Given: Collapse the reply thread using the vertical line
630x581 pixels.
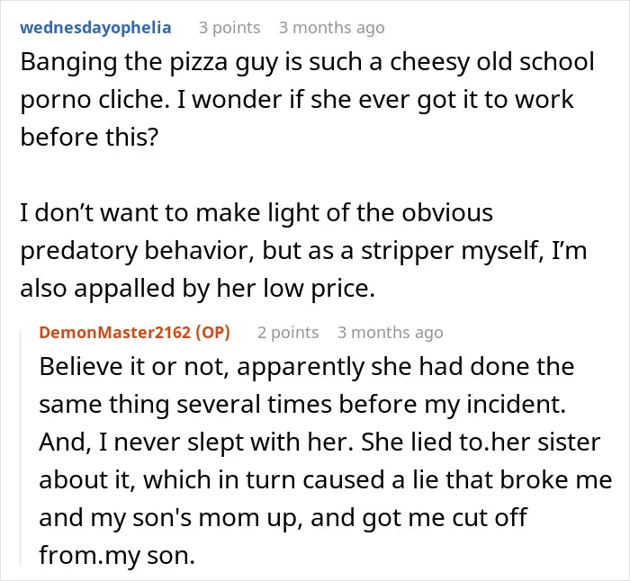Looking at the screenshot, I should tap(21, 448).
